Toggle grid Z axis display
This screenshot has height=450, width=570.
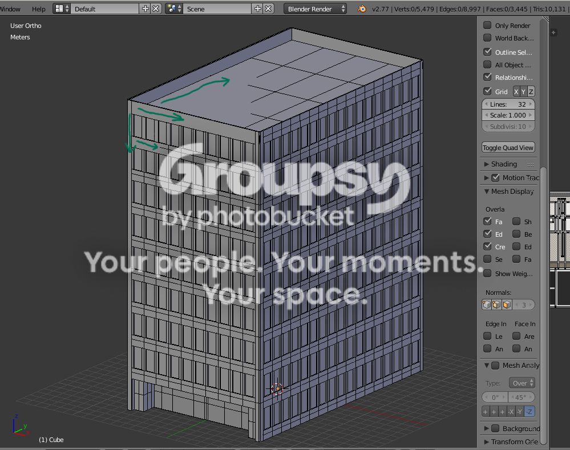(x=531, y=92)
